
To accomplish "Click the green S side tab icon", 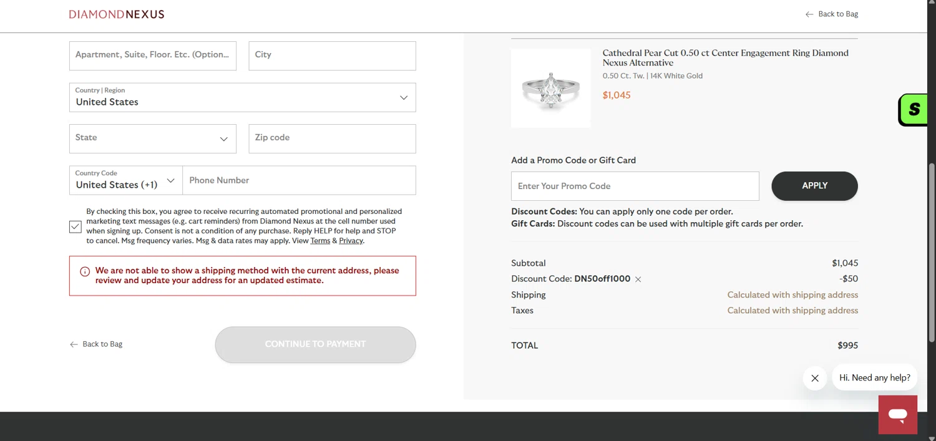I will 914,110.
